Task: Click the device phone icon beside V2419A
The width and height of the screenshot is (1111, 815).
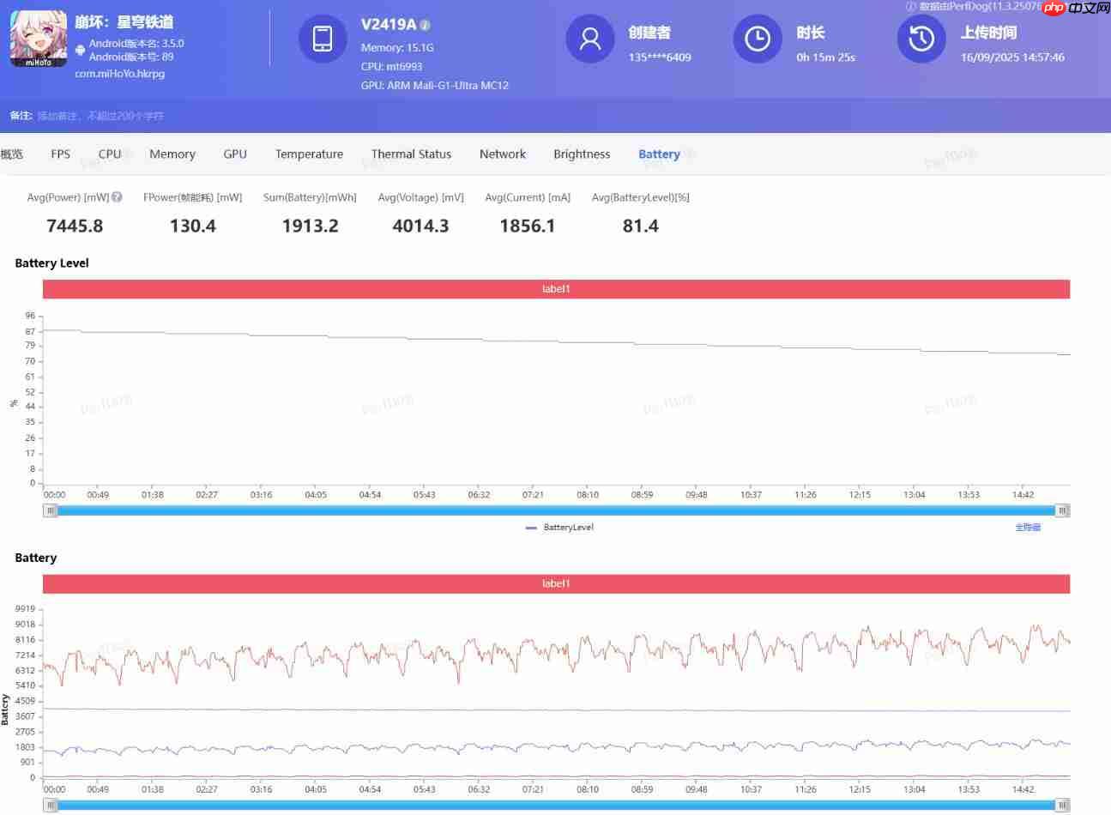Action: 323,39
